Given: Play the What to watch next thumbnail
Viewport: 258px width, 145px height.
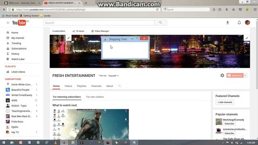Looking at the screenshot, I should point(91,124).
